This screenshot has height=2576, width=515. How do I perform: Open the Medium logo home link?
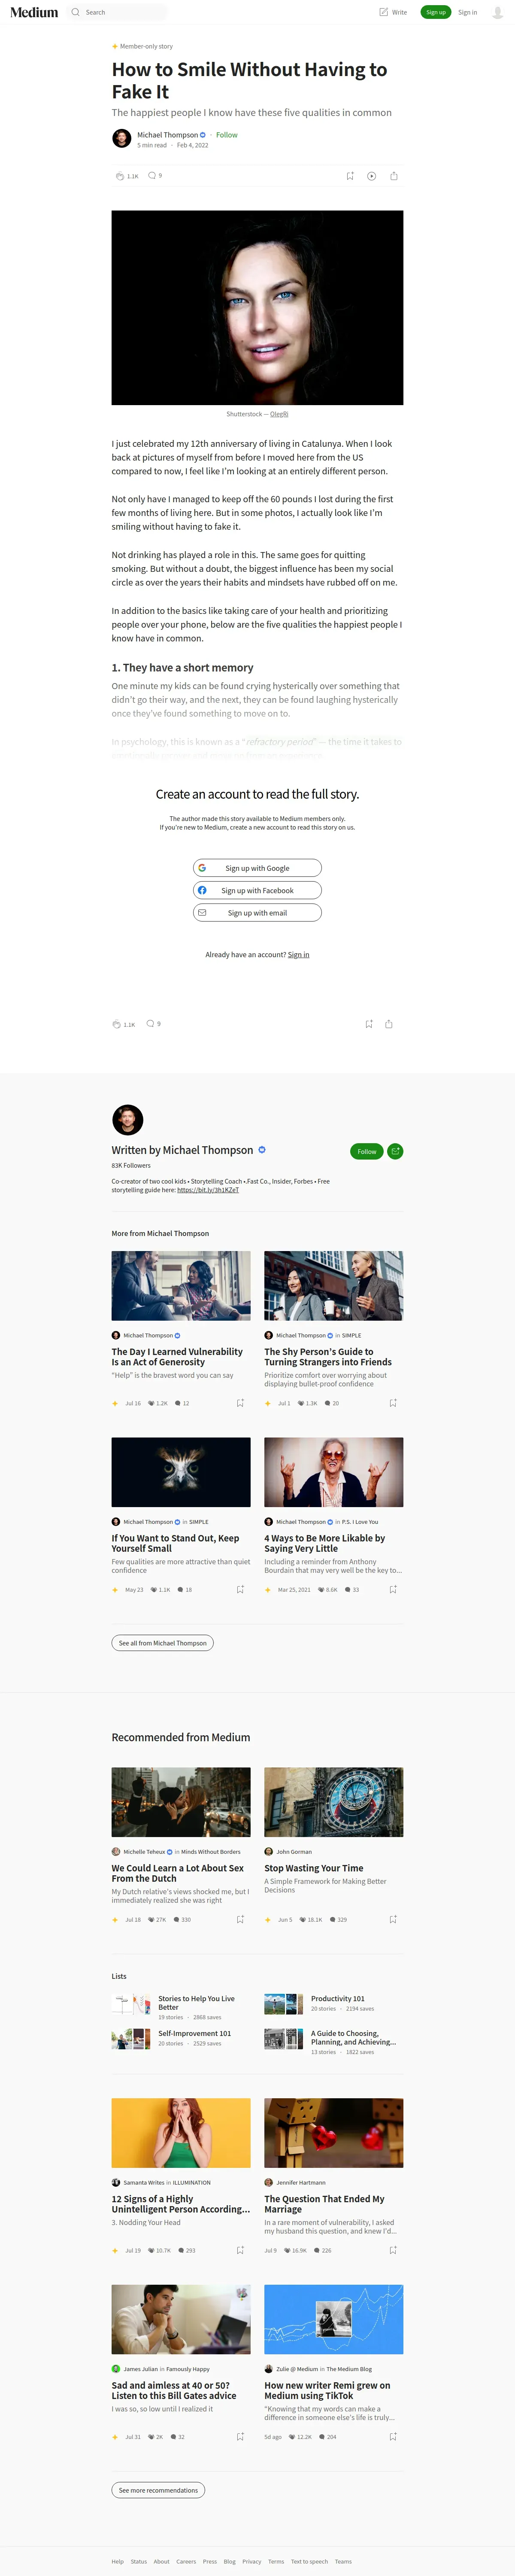click(34, 12)
